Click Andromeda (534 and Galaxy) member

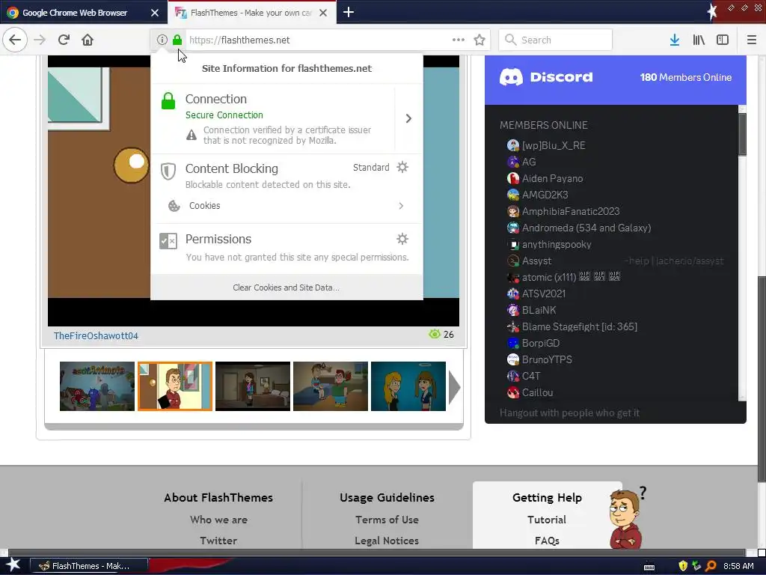[x=579, y=228]
